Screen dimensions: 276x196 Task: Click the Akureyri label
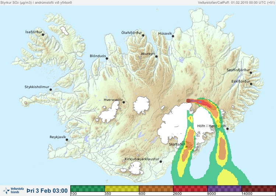148,54
